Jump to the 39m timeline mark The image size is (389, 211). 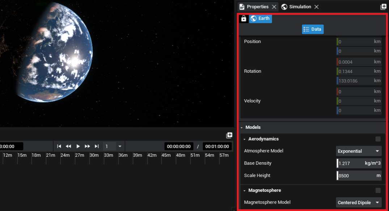pyautogui.click(x=137, y=155)
